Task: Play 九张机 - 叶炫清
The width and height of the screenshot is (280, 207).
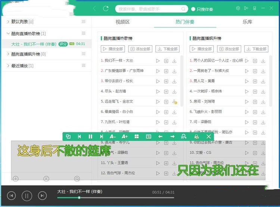Action: coord(158,122)
